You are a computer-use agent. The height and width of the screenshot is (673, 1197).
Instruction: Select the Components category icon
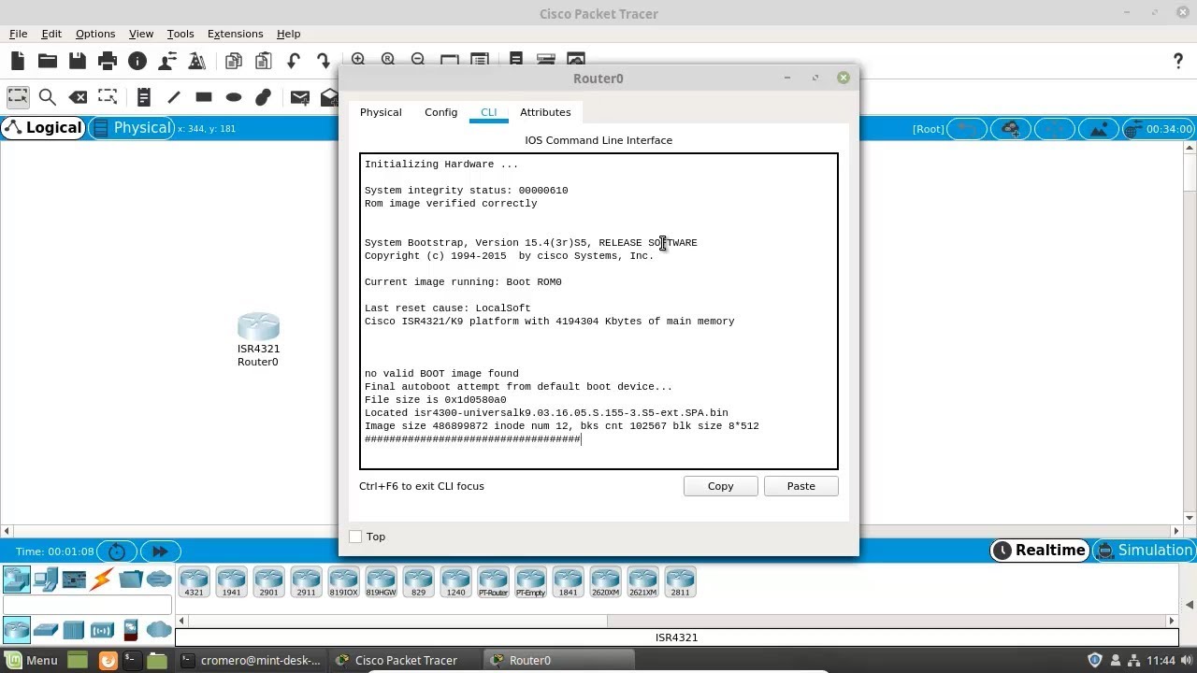click(74, 580)
